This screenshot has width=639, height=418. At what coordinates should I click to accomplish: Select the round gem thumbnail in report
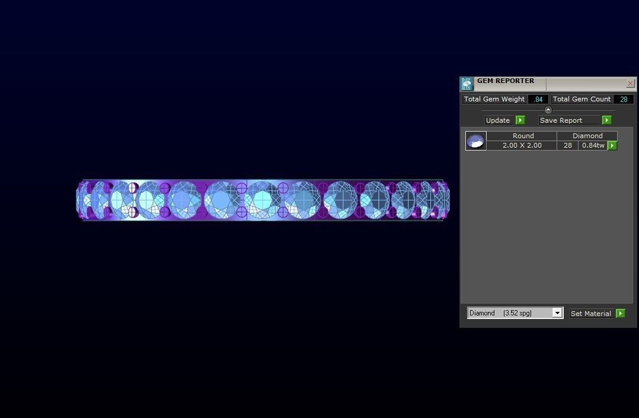(x=475, y=141)
